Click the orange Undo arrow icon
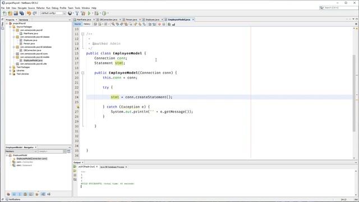This screenshot has height=202, width=359. [29, 13]
